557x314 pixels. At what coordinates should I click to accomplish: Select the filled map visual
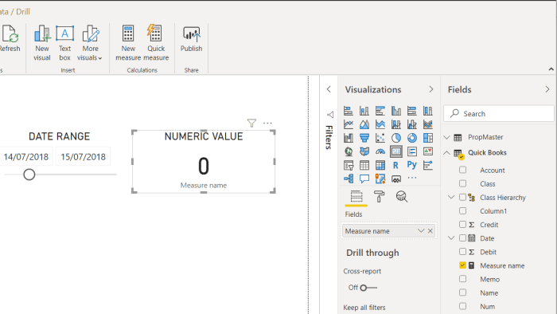point(364,151)
